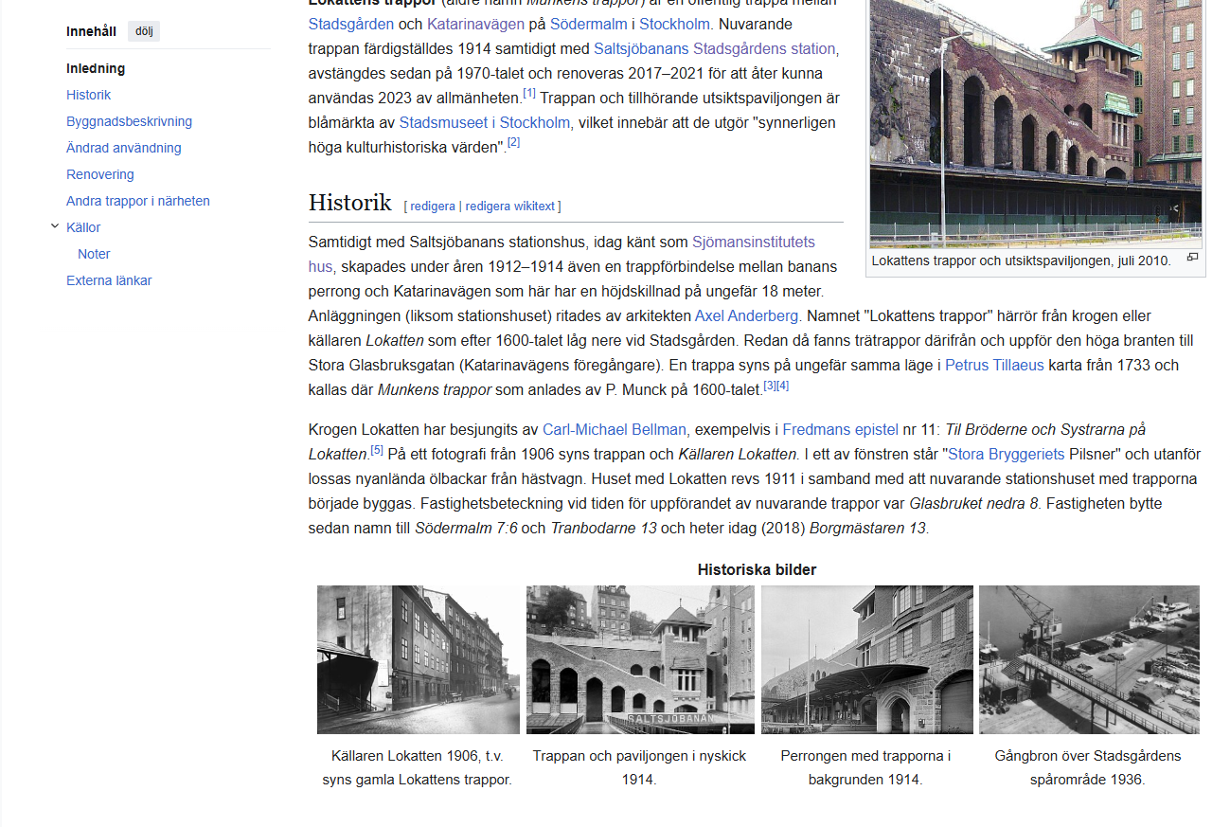Follow Saltsjöbanans Stadsgårdens station link
Screen dimensions: 1230x827
[715, 48]
